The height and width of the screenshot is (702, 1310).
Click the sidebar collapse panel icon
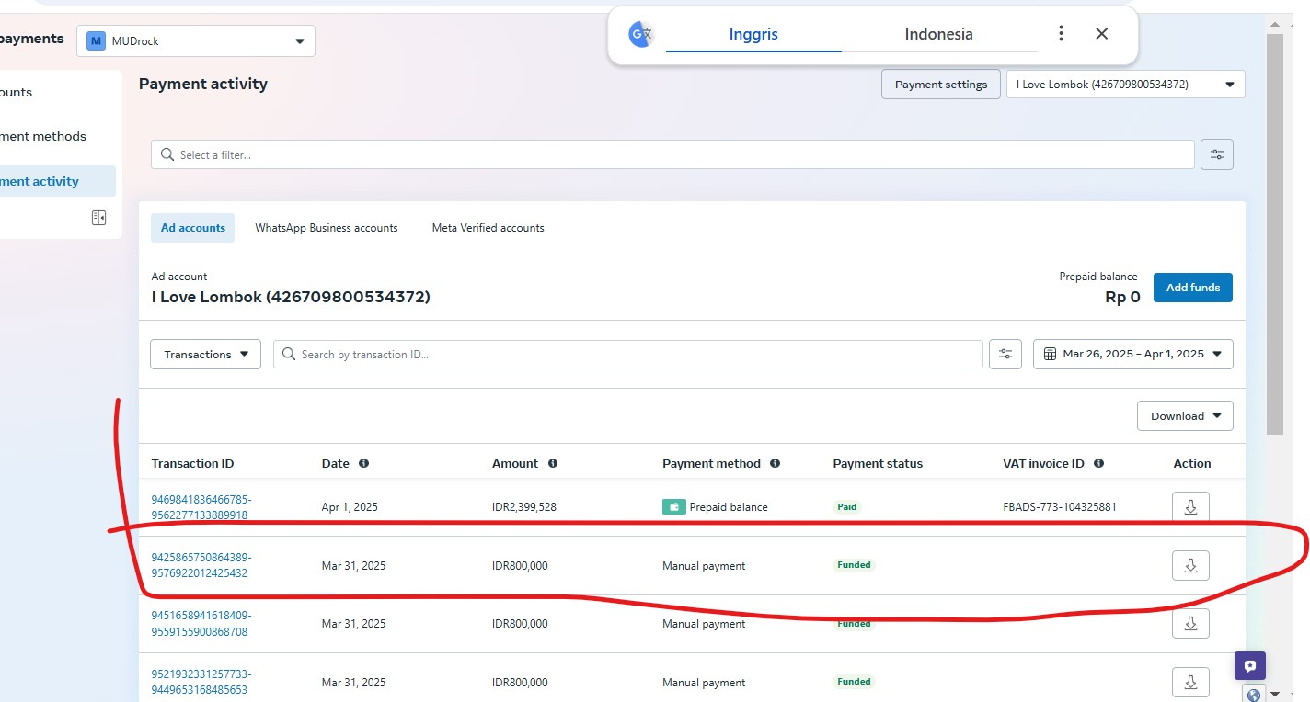pyautogui.click(x=98, y=218)
